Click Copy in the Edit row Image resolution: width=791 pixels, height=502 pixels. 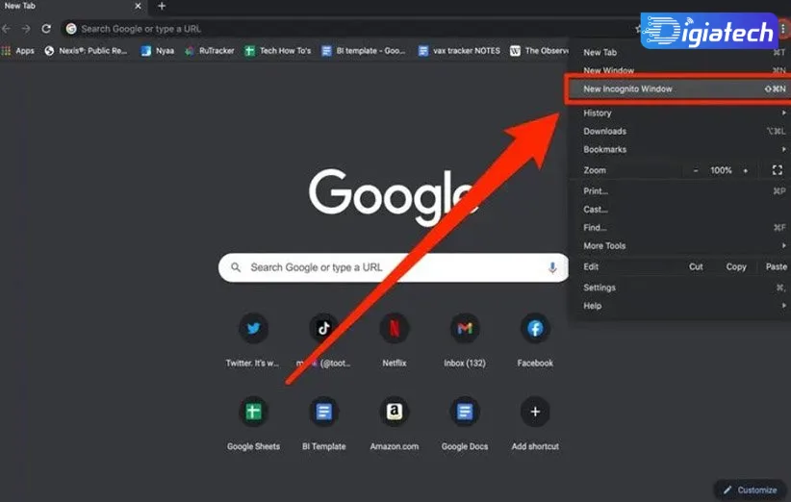[x=736, y=266]
